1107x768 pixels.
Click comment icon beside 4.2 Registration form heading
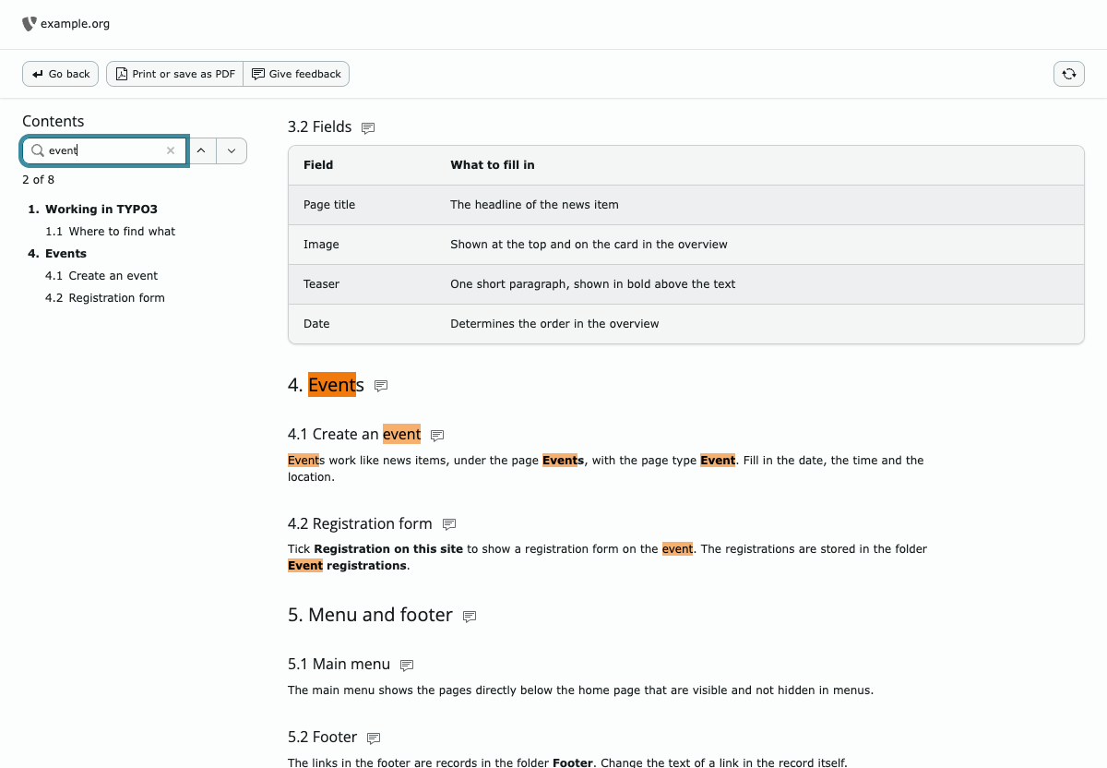449,524
